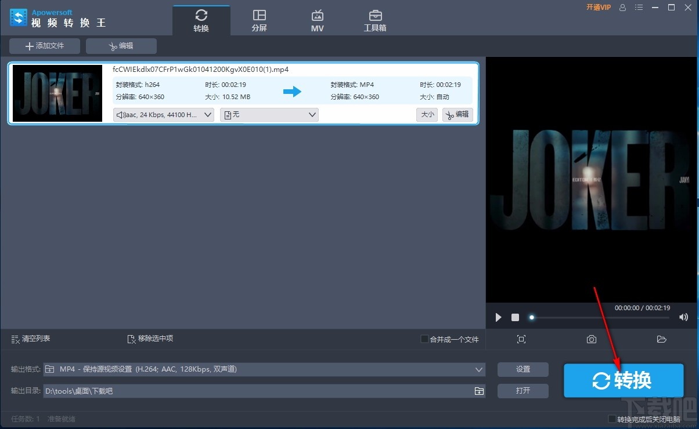Mute audio with the speaker icon

point(683,317)
